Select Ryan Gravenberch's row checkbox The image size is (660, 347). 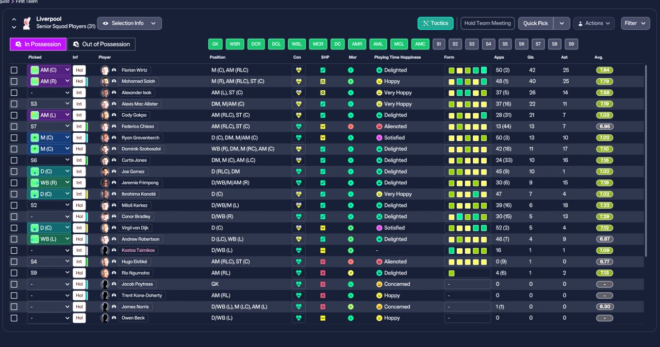point(14,137)
